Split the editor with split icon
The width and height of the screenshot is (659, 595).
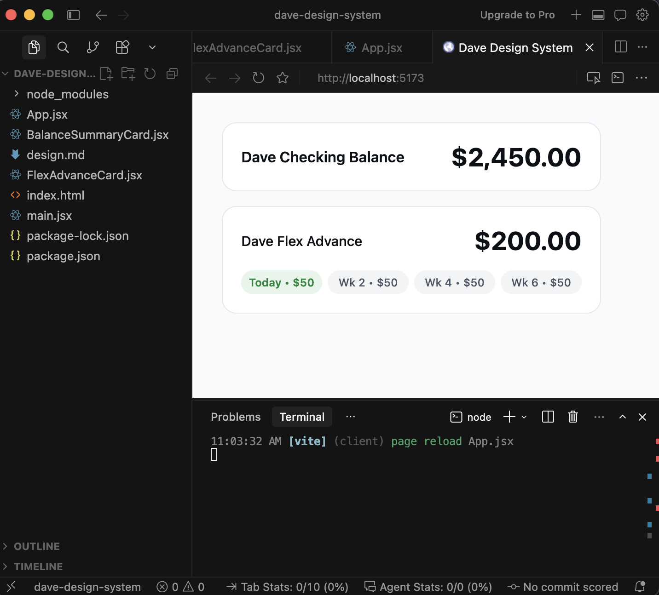(621, 47)
